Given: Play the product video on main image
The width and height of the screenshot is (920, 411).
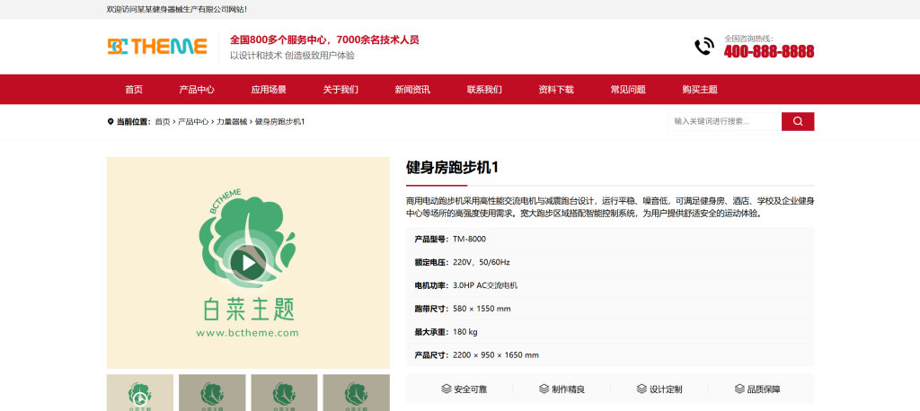Looking at the screenshot, I should (x=248, y=263).
